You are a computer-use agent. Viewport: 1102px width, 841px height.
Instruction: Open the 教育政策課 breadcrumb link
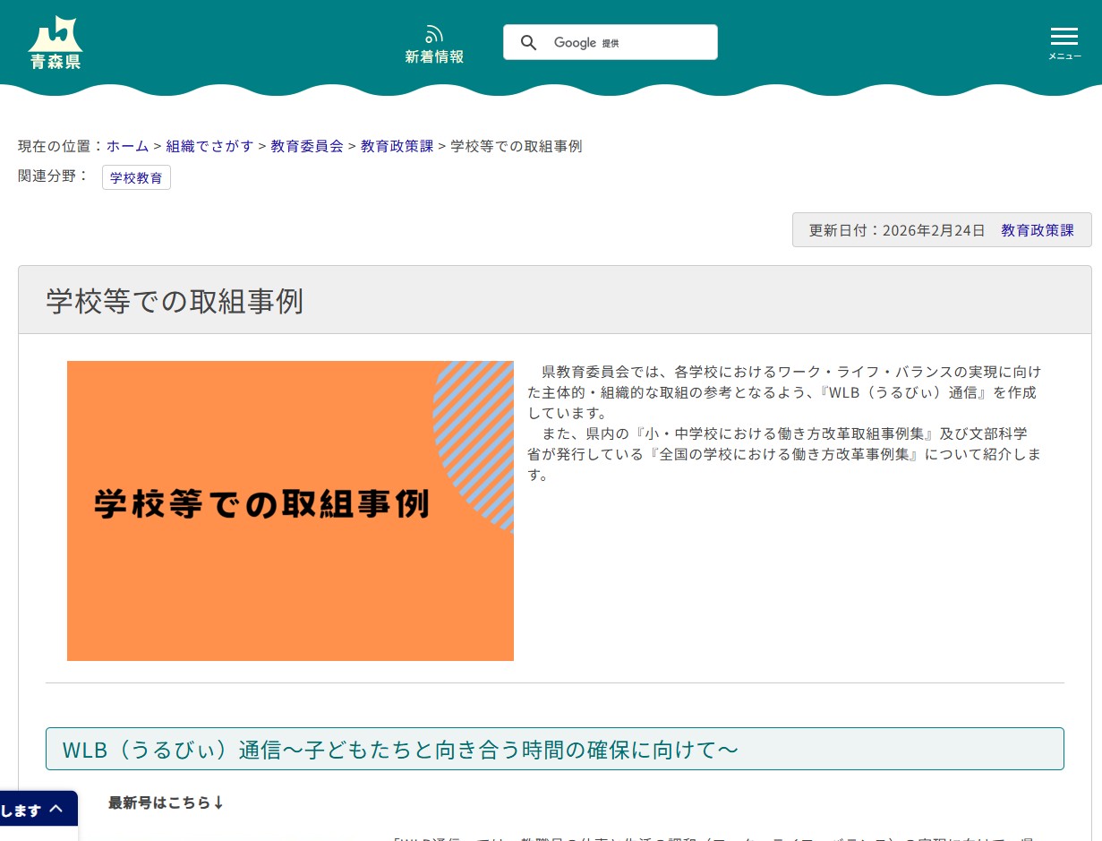tap(397, 146)
